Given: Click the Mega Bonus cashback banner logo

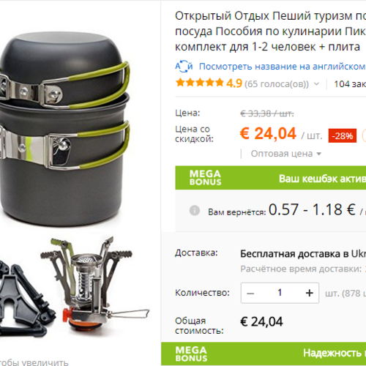Looking at the screenshot, I should (x=206, y=178).
